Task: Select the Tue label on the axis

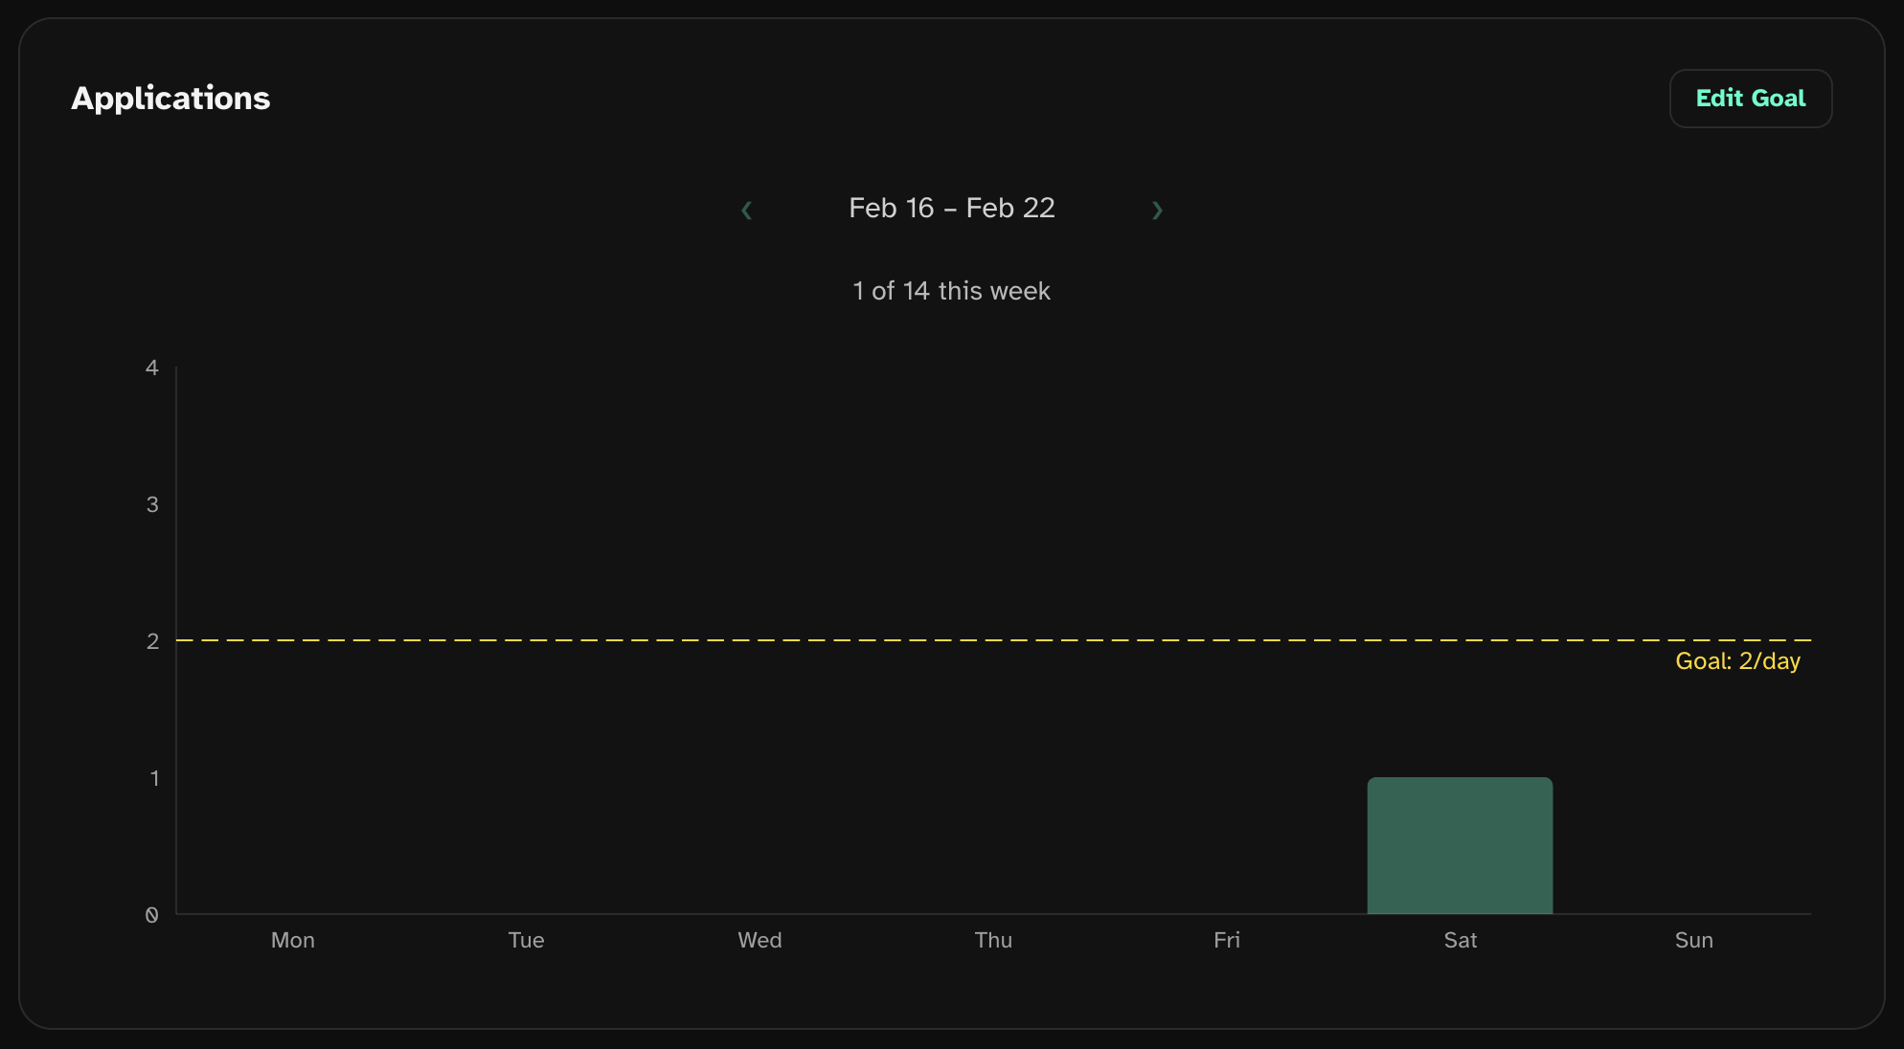Action: coord(526,940)
